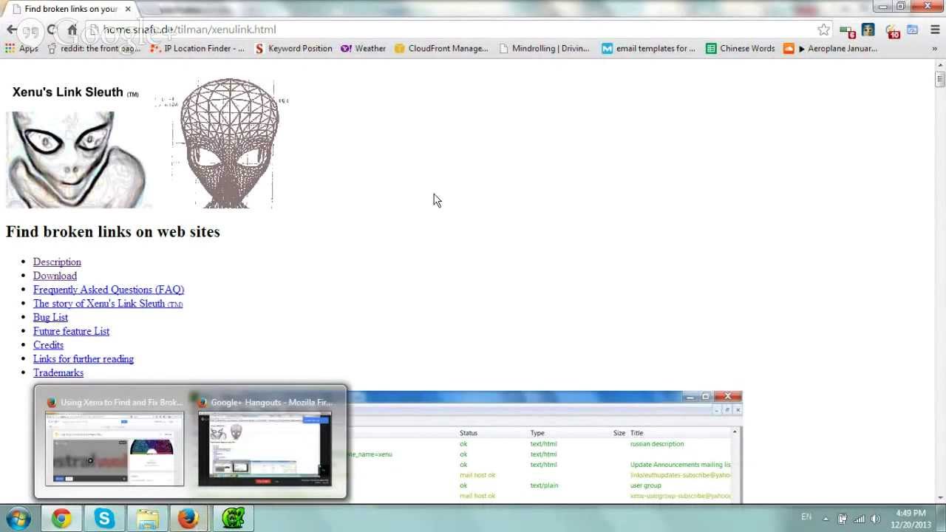Open the taskbar clock showing 4:49 PM
The width and height of the screenshot is (946, 532).
(x=911, y=519)
